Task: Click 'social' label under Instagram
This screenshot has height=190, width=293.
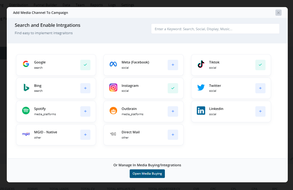Action: click(125, 91)
